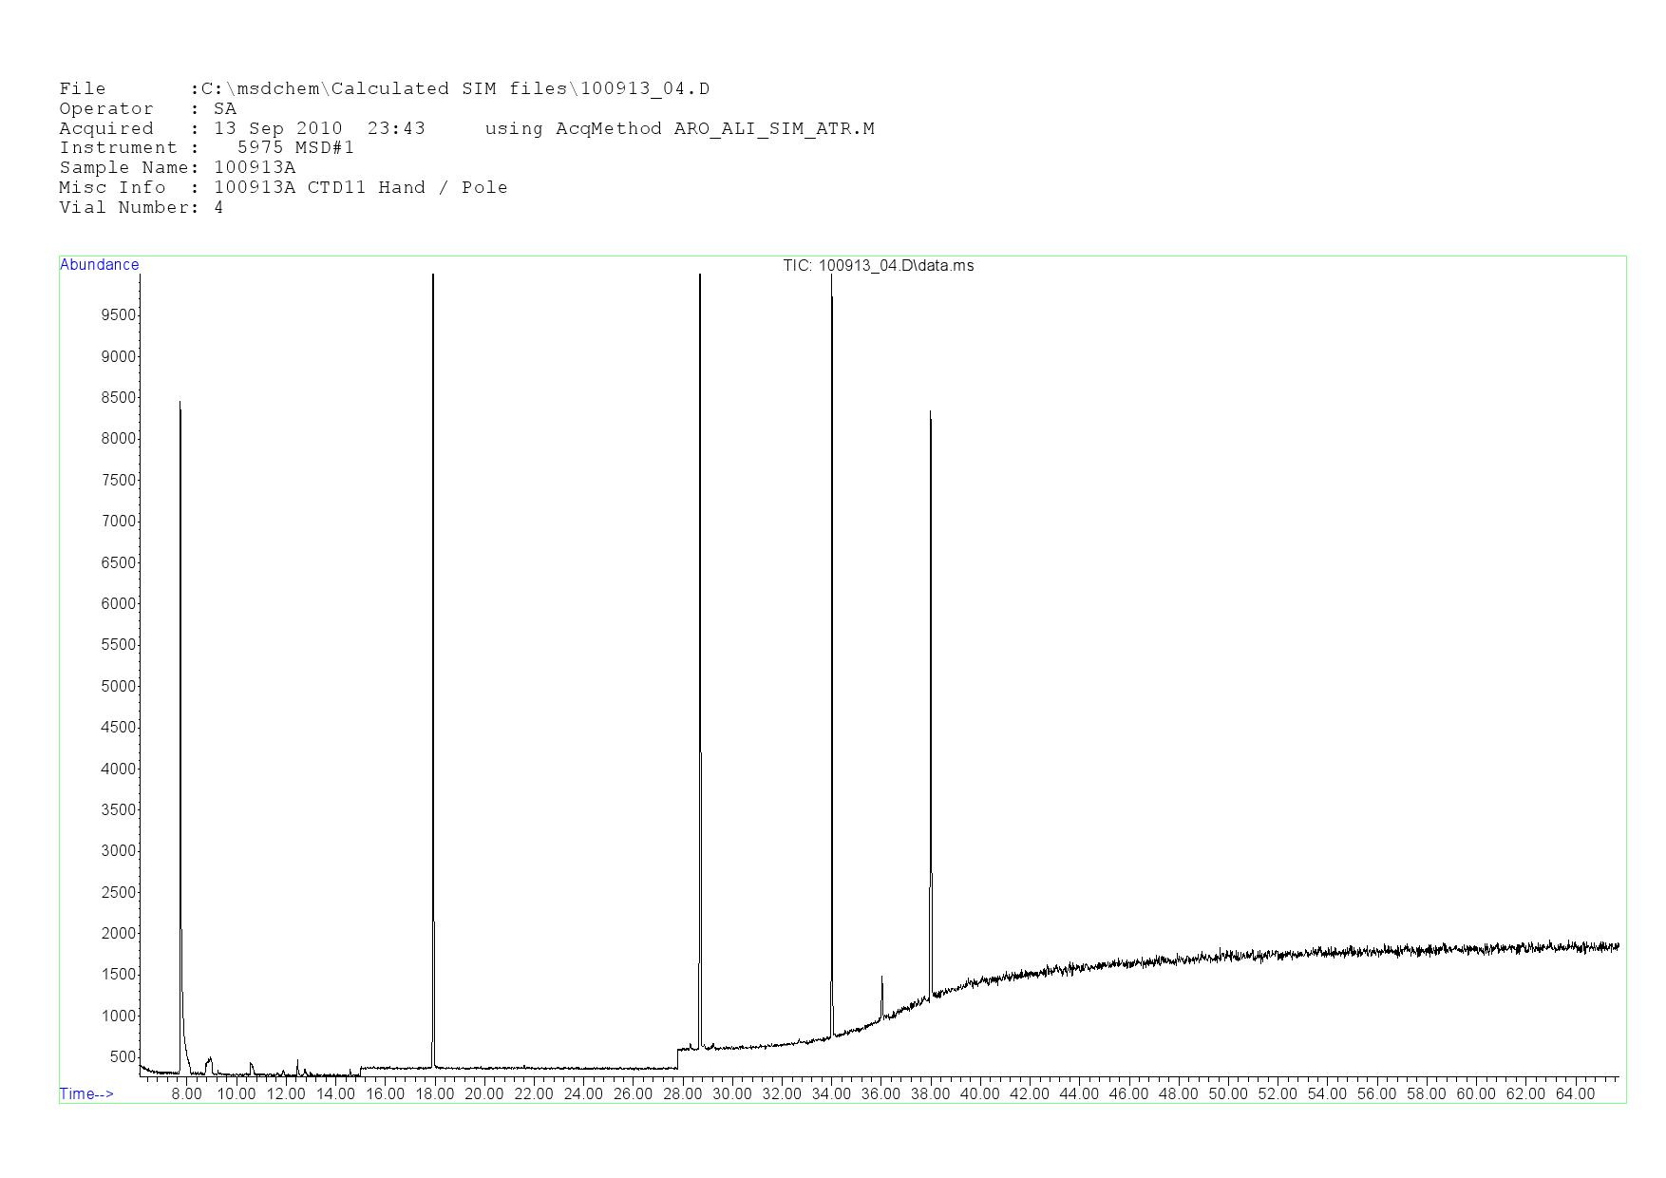Click the 64.00 tick on the time axis

point(1574,1094)
